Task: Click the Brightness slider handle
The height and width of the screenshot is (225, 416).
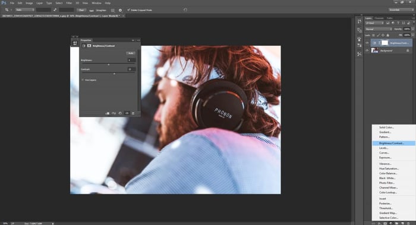Action: pos(109,64)
